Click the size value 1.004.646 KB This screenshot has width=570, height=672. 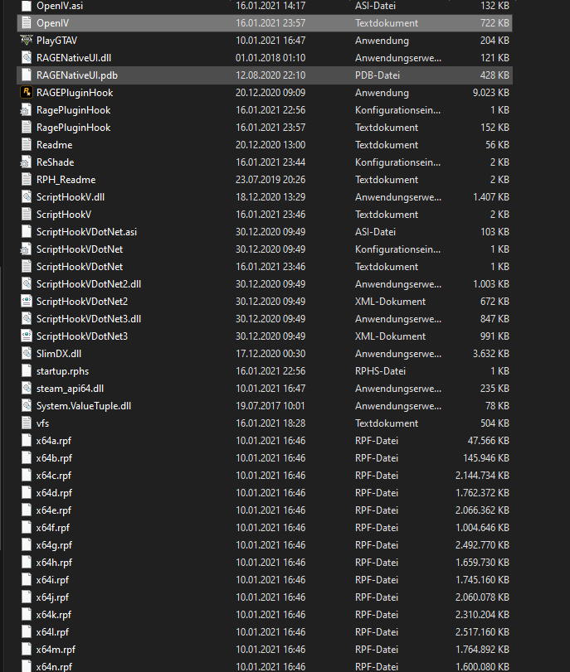(x=482, y=528)
